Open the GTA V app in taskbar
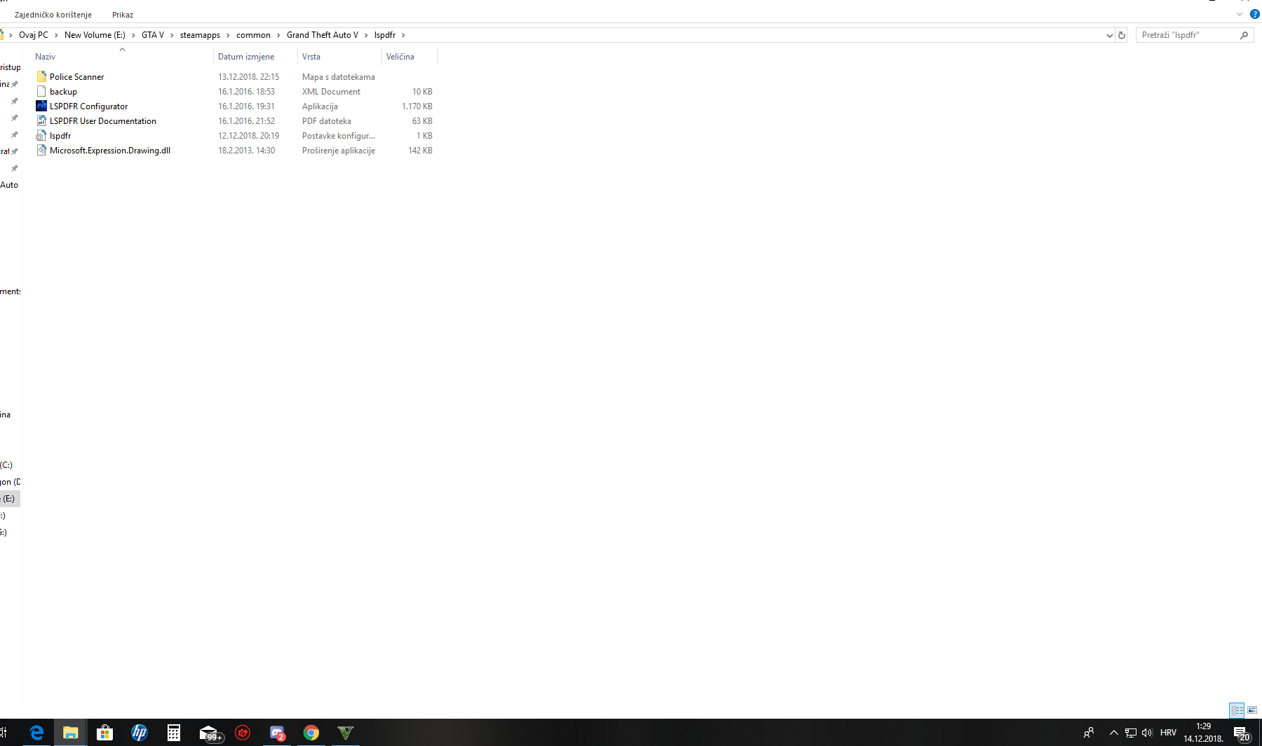The width and height of the screenshot is (1262, 746). coord(346,733)
